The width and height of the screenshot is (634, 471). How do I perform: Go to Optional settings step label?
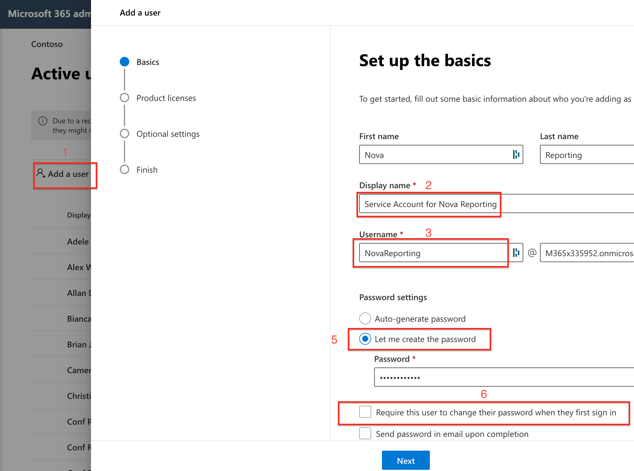[168, 134]
